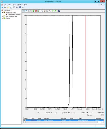Add counters with green plus icon

33,11
